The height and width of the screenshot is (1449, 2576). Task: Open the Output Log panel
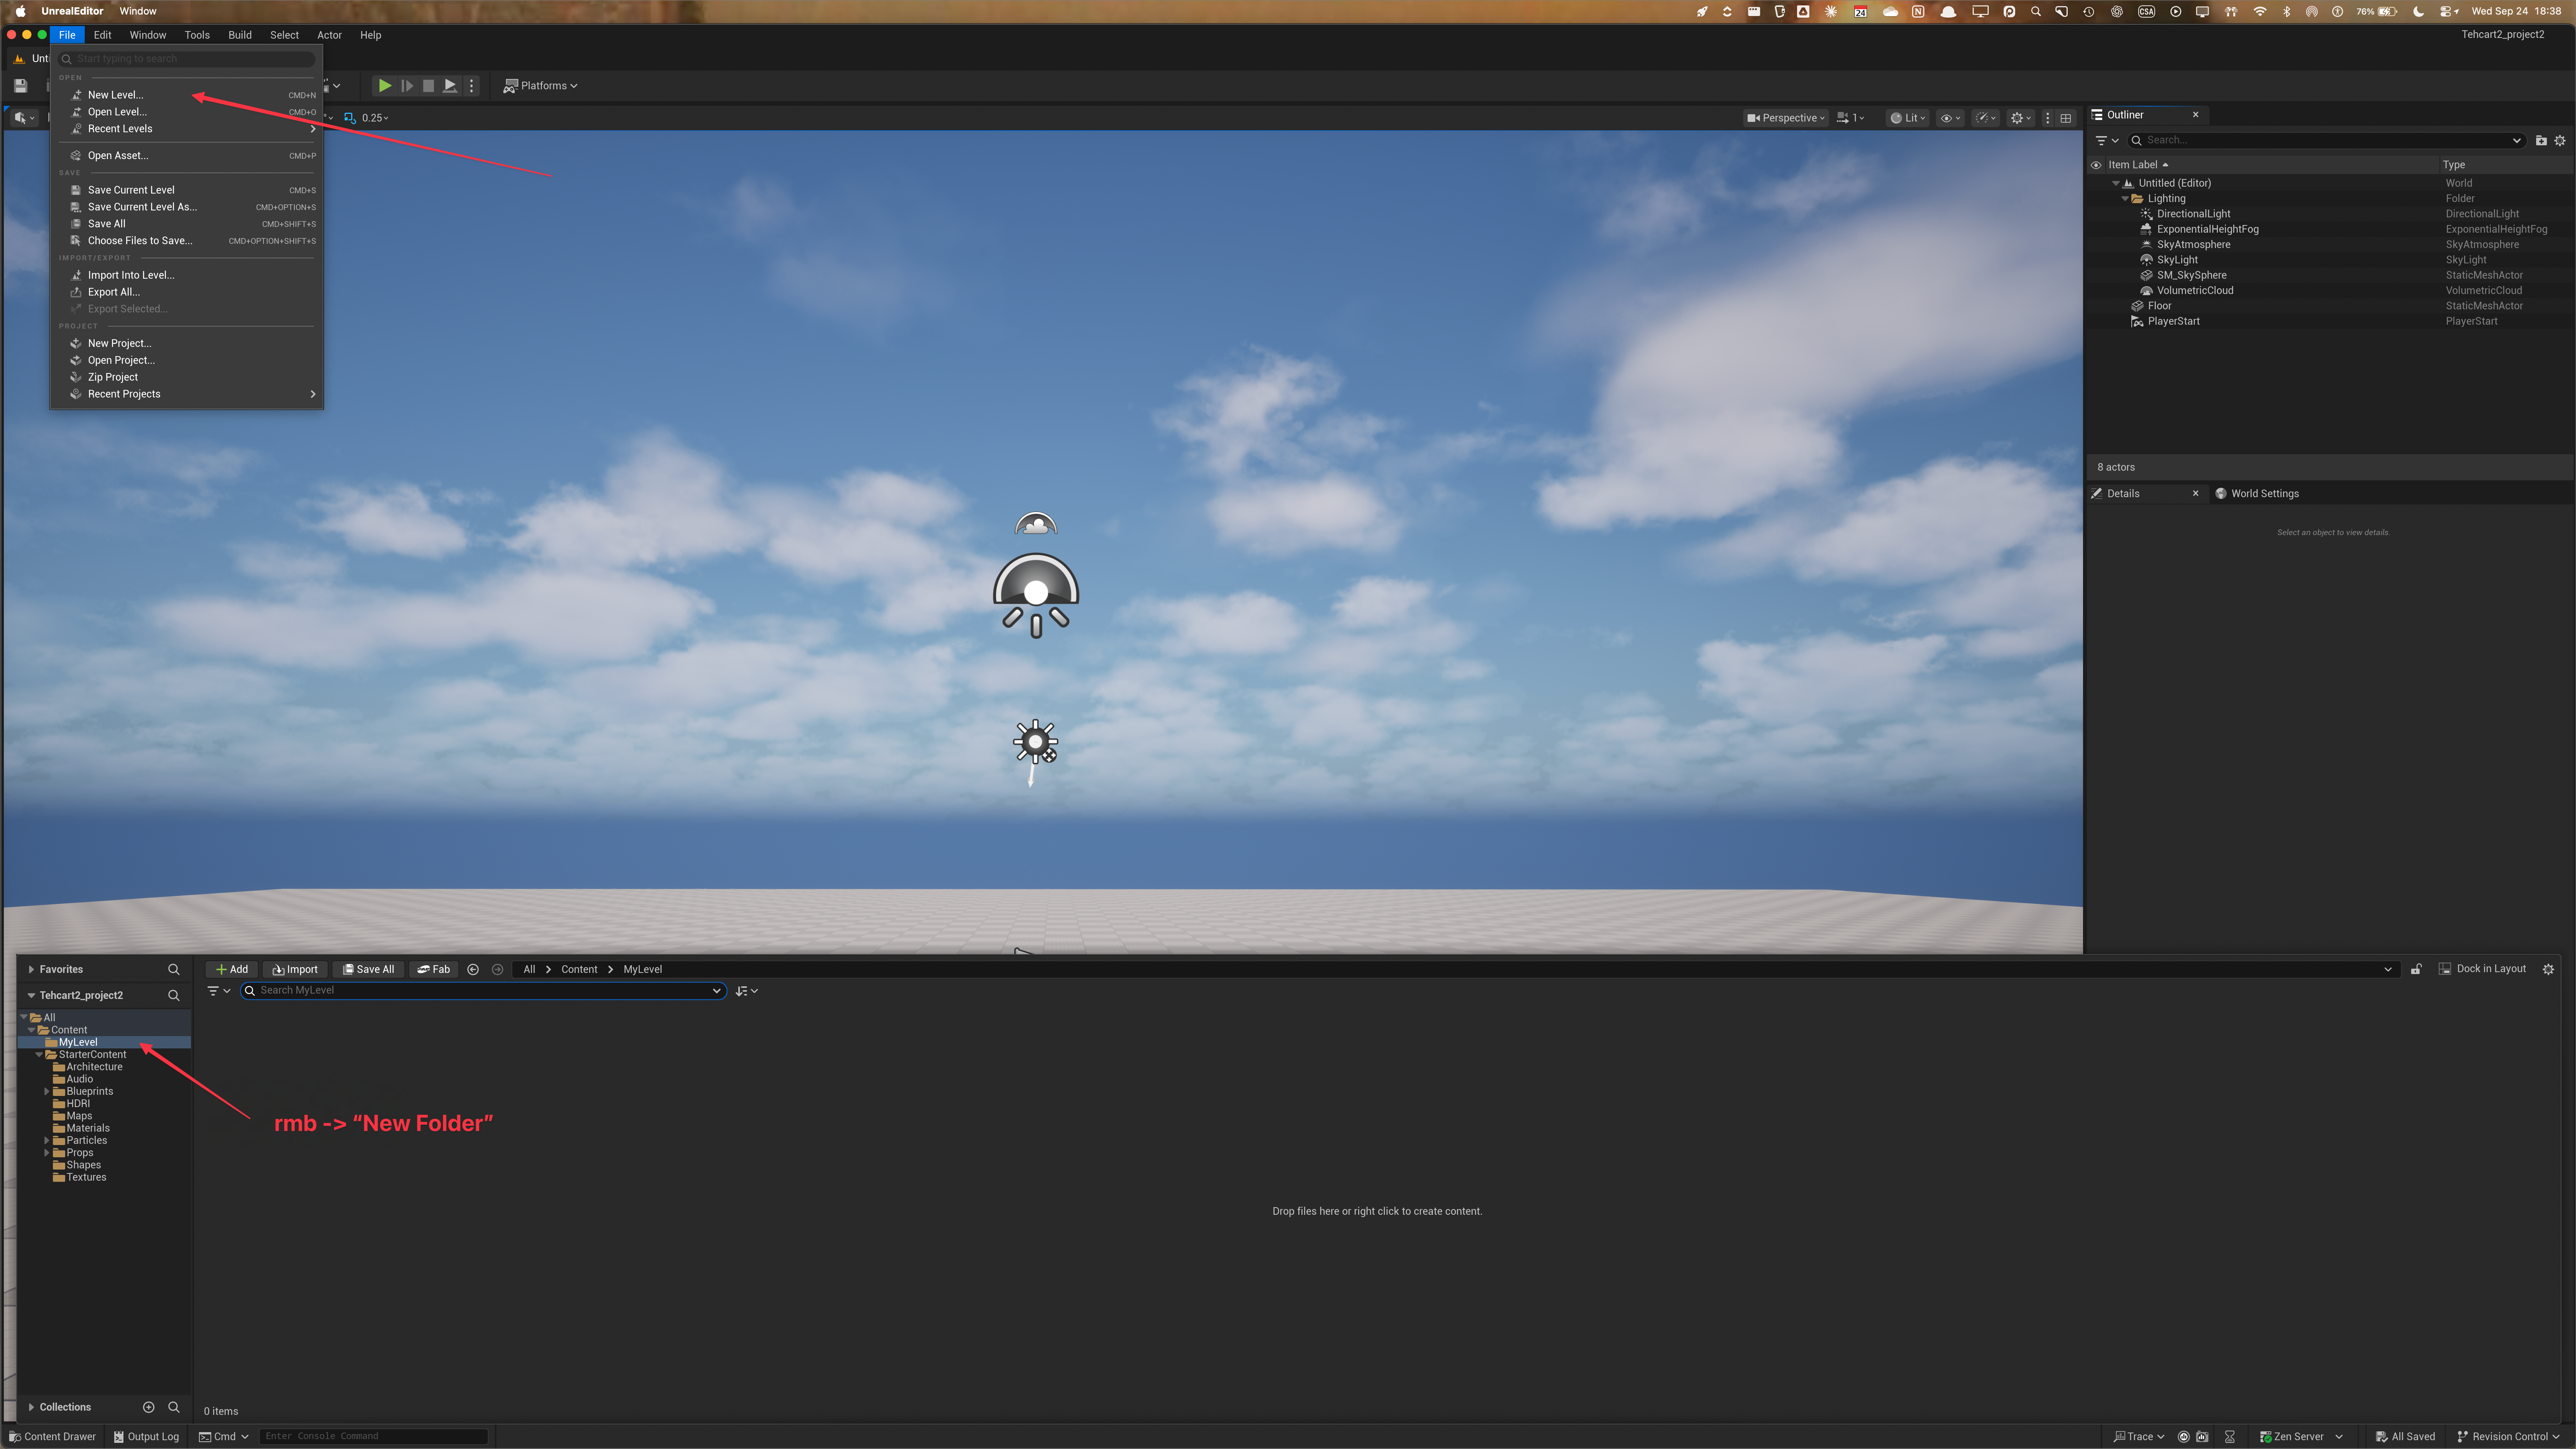click(146, 1437)
